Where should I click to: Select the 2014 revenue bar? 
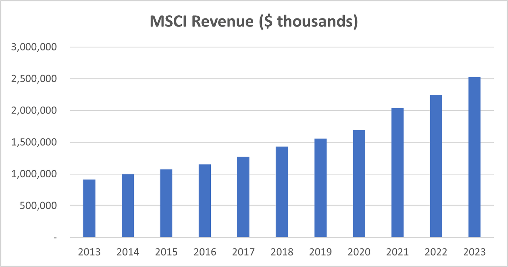coord(128,206)
